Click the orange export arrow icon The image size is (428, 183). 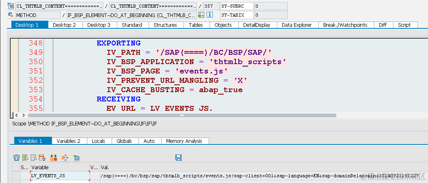[x=65, y=157]
